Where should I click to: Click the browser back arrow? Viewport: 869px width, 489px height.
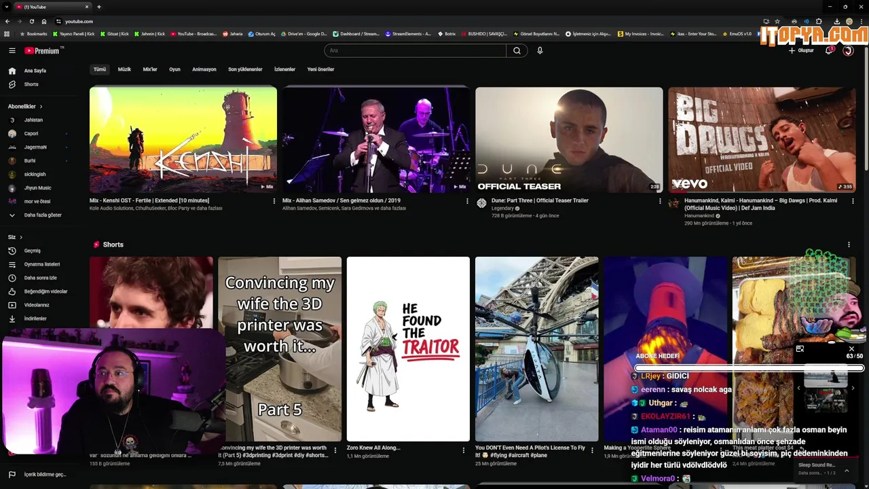[7, 21]
